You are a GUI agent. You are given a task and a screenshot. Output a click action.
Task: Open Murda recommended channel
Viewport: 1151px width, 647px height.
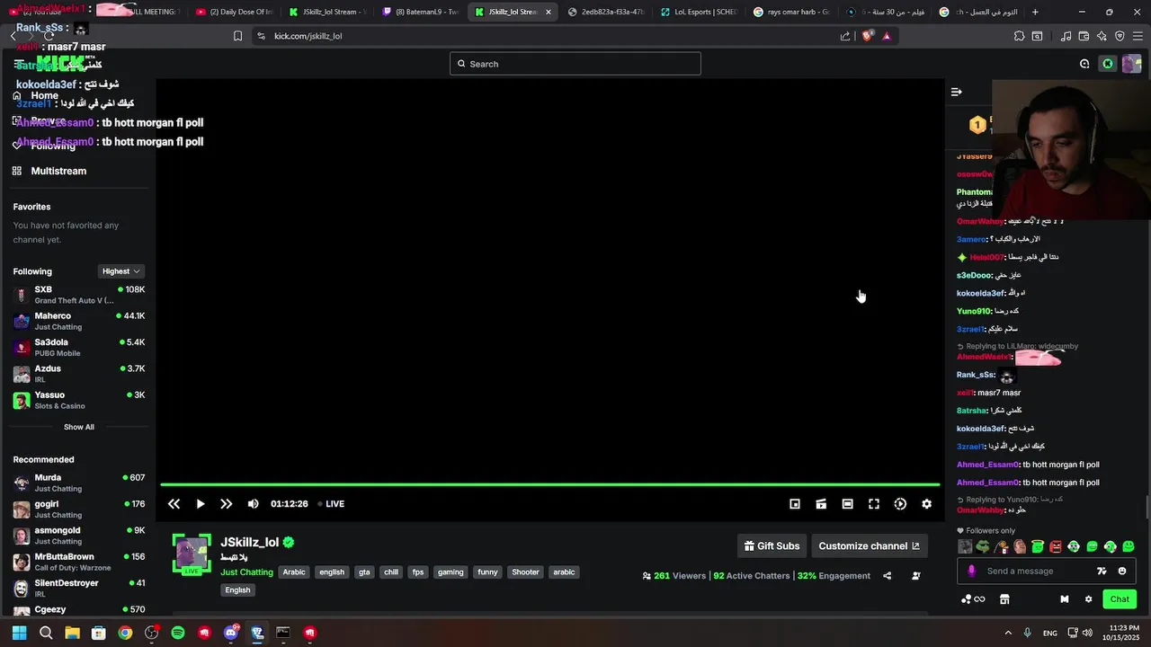pyautogui.click(x=78, y=483)
